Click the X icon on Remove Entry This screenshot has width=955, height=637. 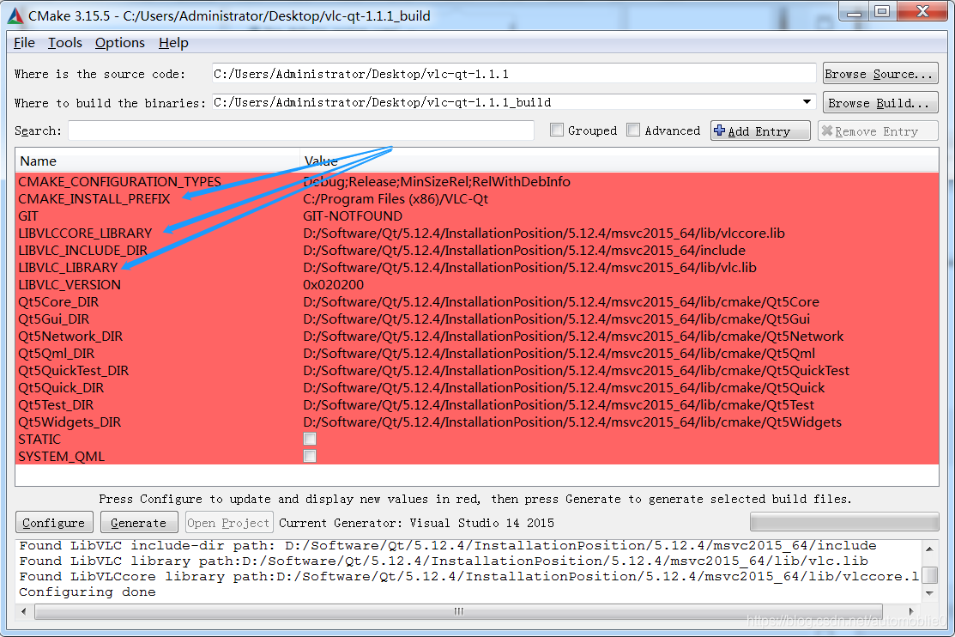pyautogui.click(x=826, y=130)
